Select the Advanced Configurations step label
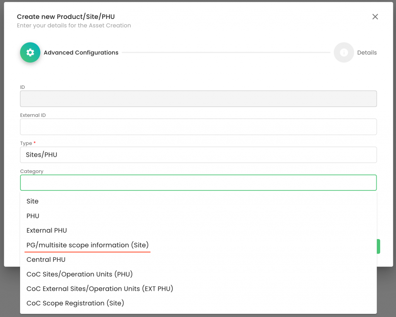The width and height of the screenshot is (396, 317). [x=81, y=53]
